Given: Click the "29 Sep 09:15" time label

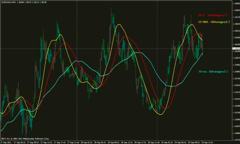Looking at the screenshot, I should click(194, 142).
